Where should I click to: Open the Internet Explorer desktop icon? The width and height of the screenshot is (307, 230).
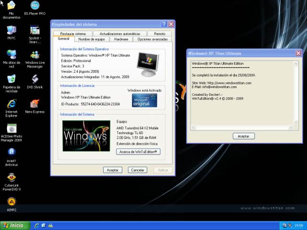12,108
